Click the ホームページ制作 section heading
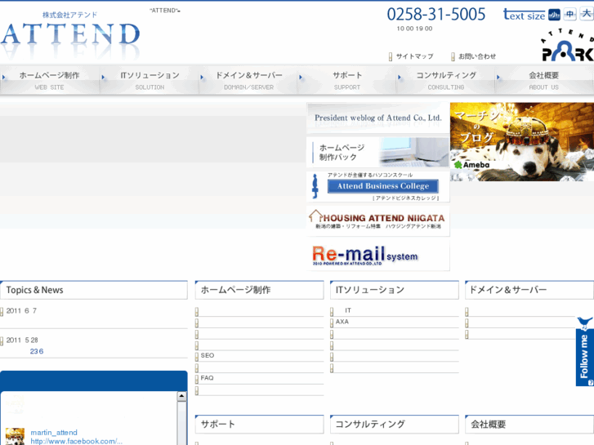 260,290
